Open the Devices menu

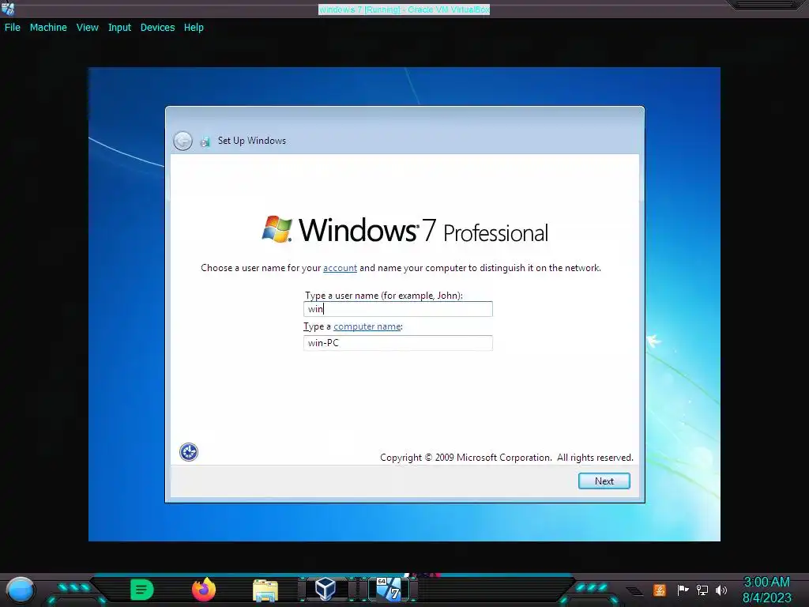point(157,28)
